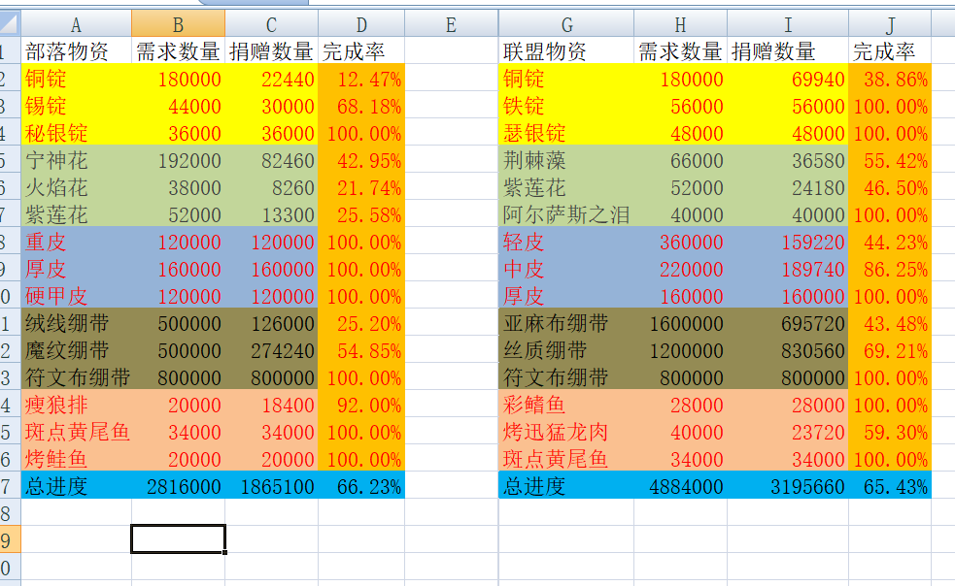Click the cell labeled 部落物资
This screenshot has height=586, width=955.
point(76,51)
